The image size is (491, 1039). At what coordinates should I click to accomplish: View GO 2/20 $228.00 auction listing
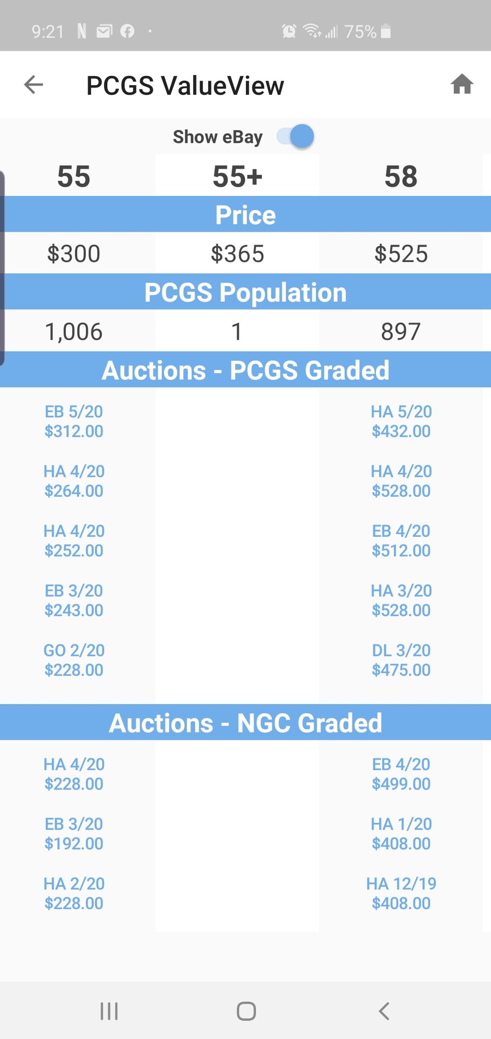click(74, 660)
